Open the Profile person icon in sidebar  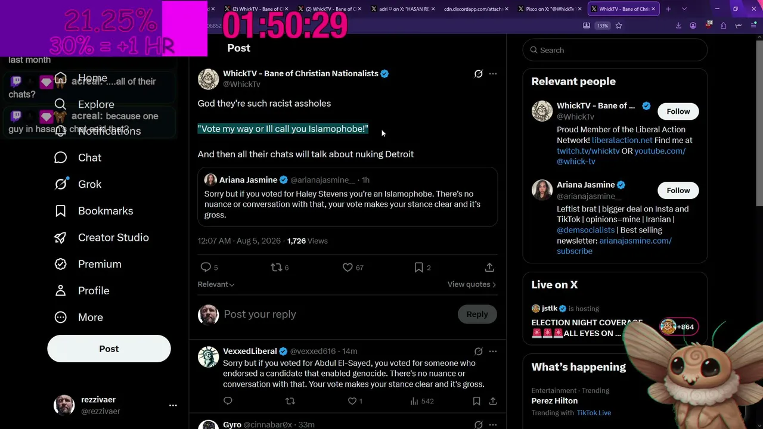pyautogui.click(x=60, y=291)
